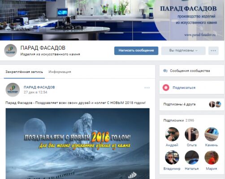Open the New Year 2018 post image

[x=78, y=144]
